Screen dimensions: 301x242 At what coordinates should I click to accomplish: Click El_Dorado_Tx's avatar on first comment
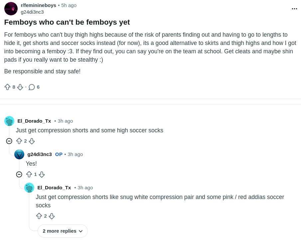click(9, 121)
